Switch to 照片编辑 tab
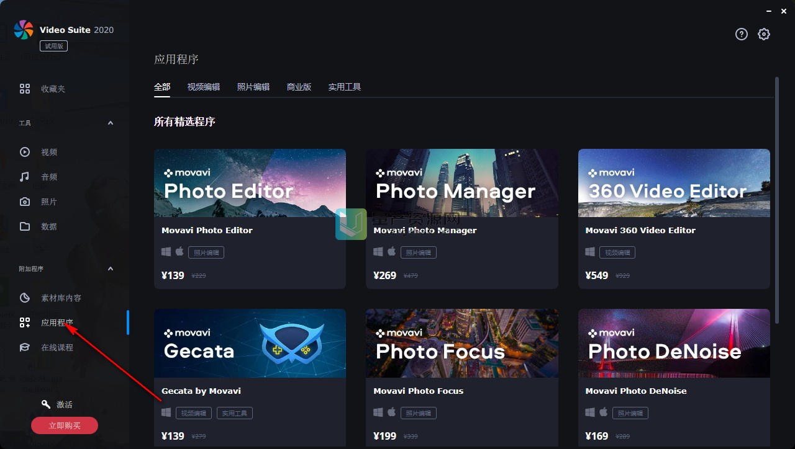 tap(253, 87)
